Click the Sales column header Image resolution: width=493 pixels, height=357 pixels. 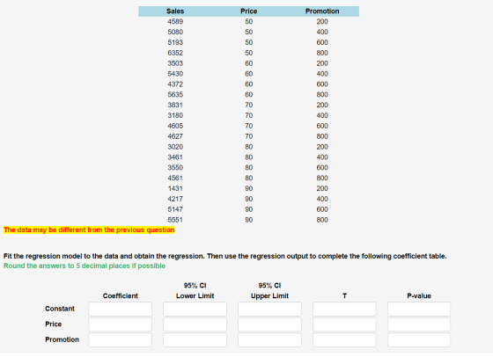pos(175,11)
